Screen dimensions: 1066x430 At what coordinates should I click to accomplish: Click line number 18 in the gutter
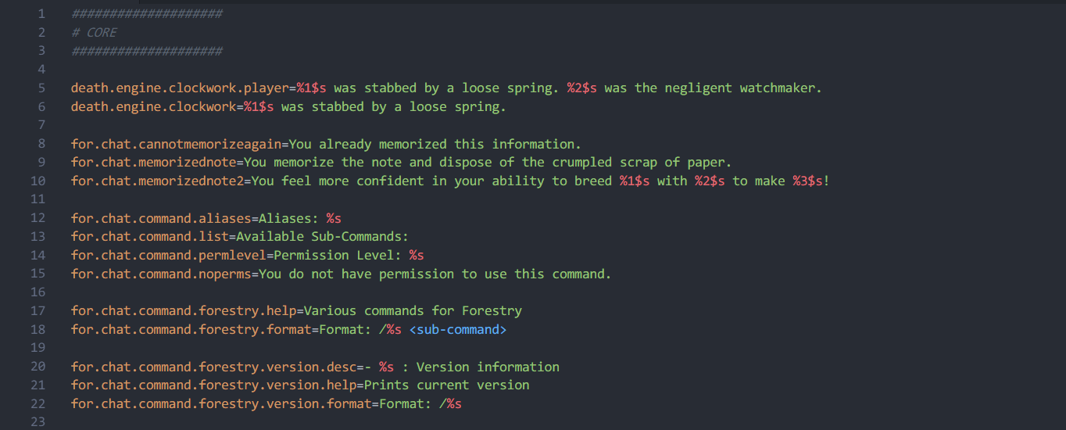click(x=38, y=329)
